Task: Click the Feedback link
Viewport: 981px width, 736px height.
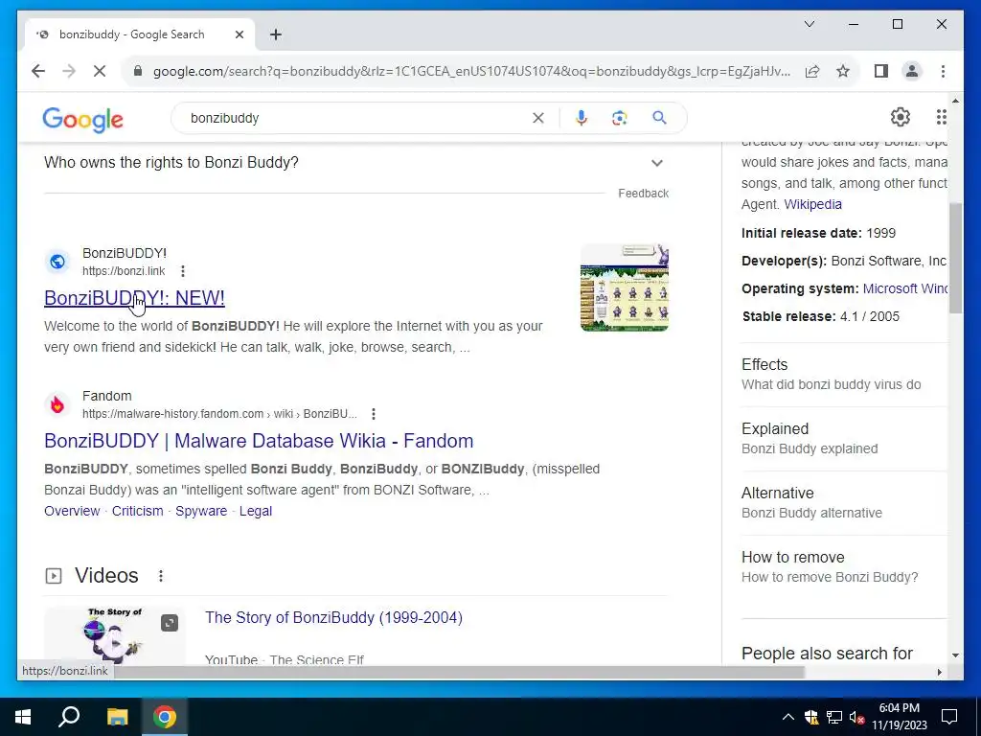Action: point(643,194)
